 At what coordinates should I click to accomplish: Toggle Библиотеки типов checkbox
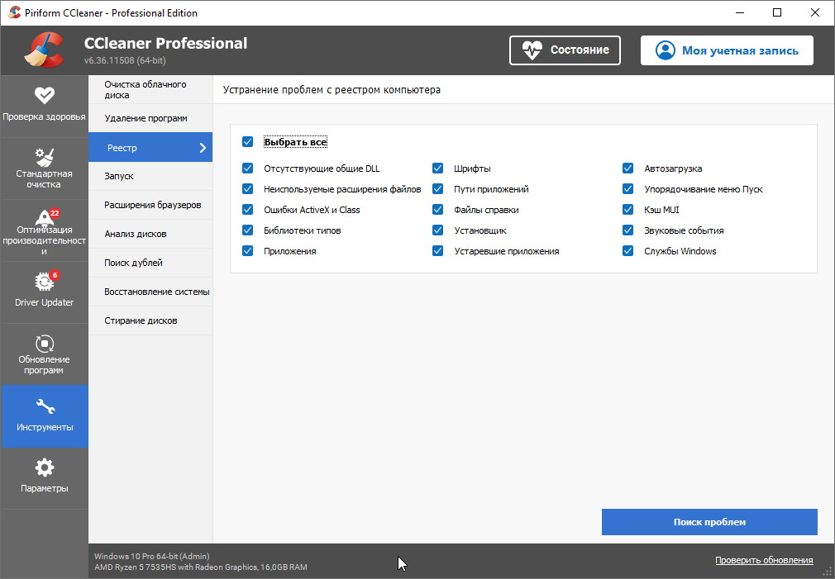(248, 230)
